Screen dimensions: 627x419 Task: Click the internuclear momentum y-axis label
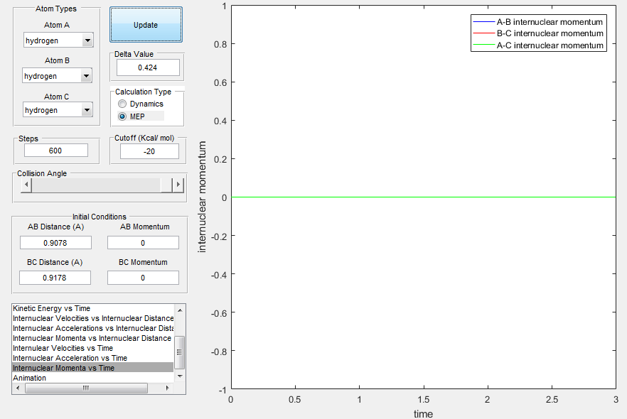pyautogui.click(x=203, y=197)
